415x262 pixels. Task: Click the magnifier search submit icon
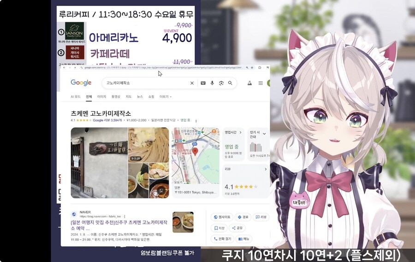(230, 83)
